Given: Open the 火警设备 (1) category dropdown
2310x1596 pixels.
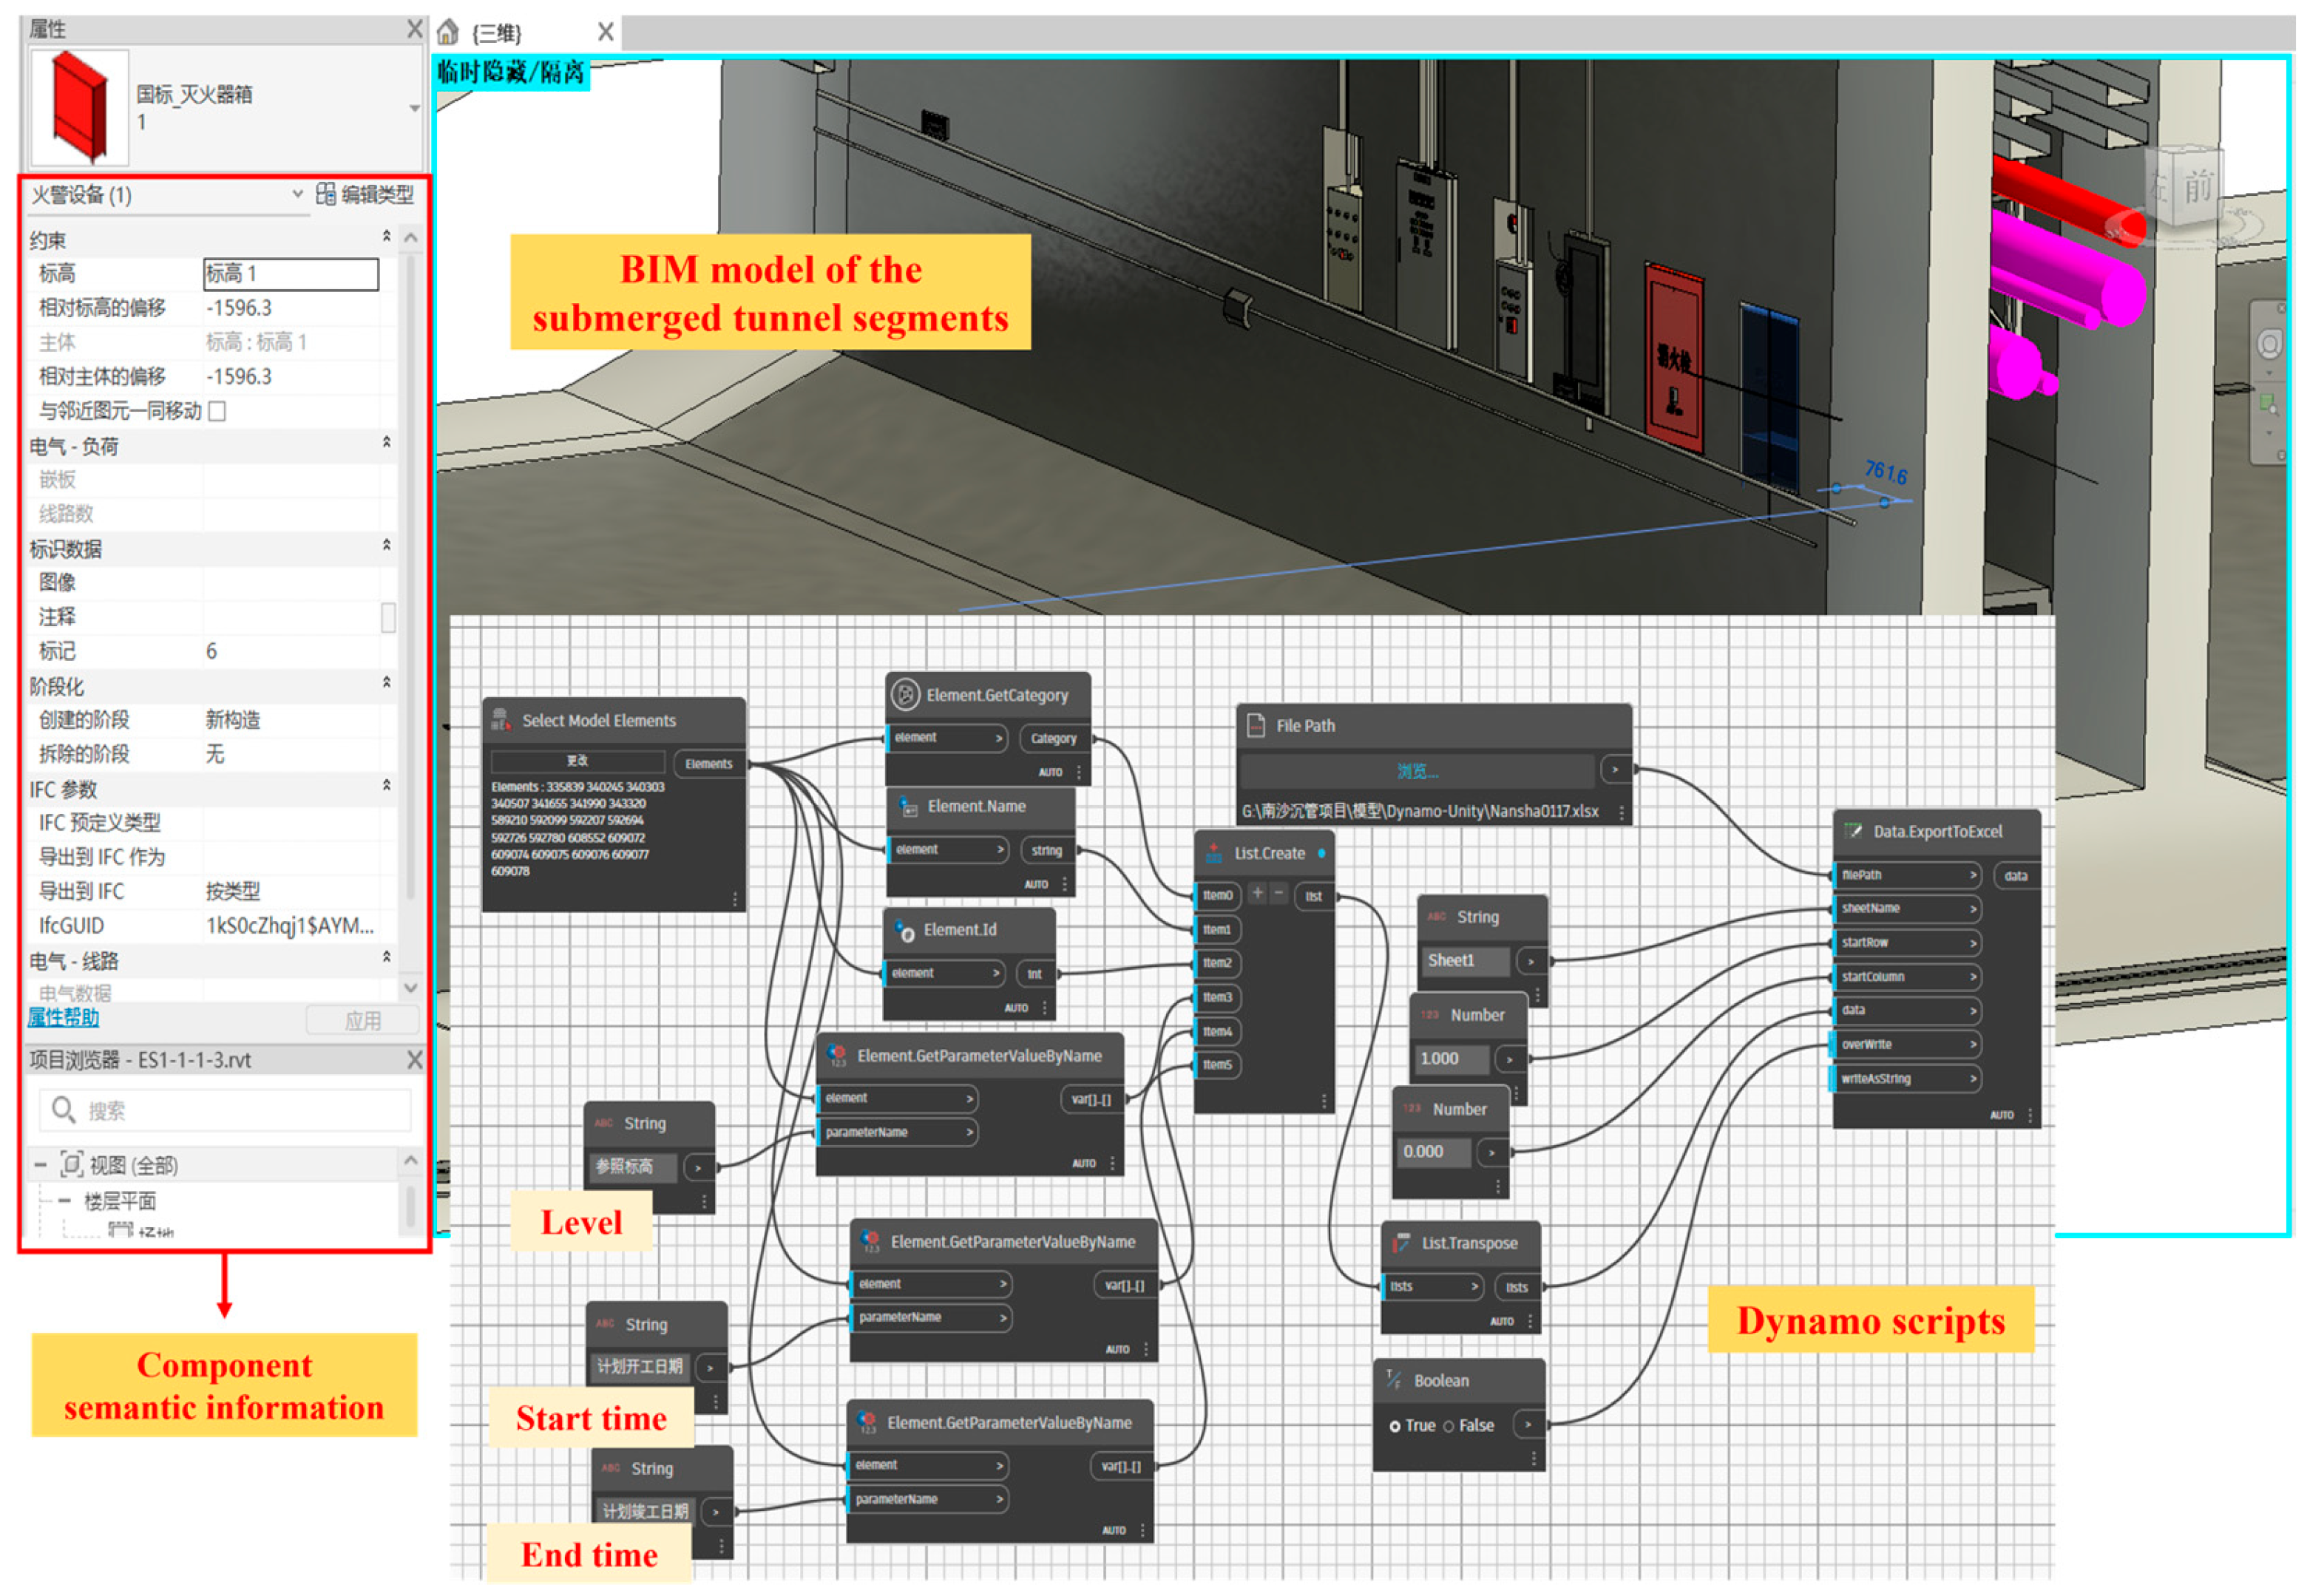Looking at the screenshot, I should [x=297, y=194].
